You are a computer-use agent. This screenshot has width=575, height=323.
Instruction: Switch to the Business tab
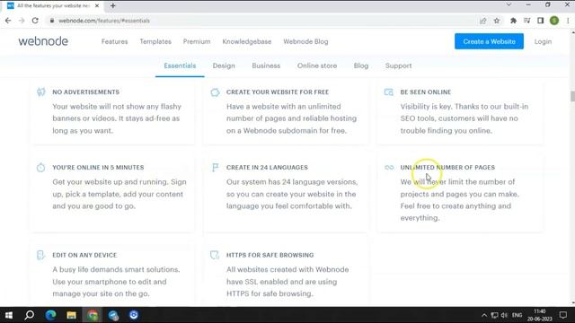(266, 65)
